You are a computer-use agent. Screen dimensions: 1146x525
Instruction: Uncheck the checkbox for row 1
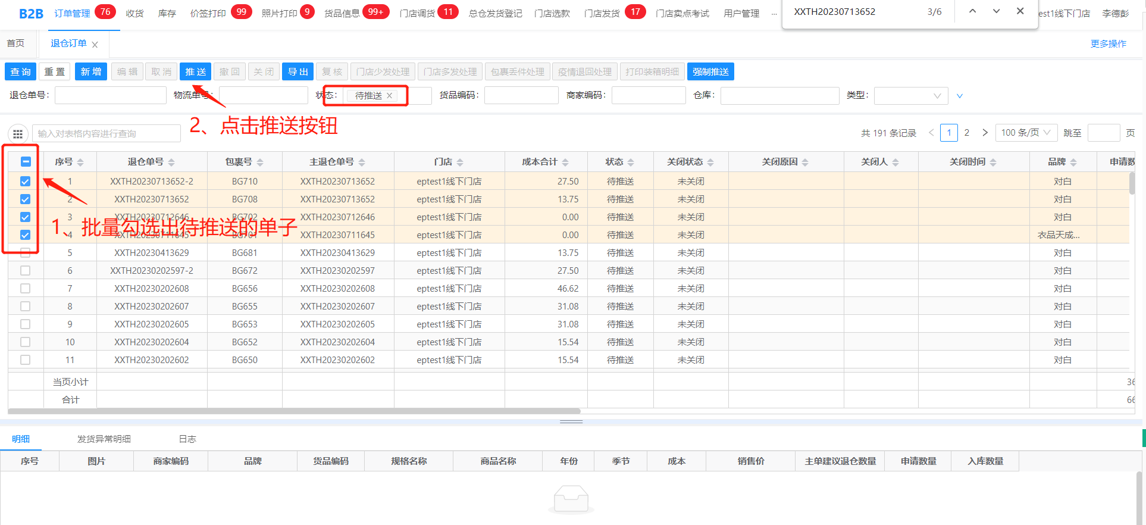[25, 182]
